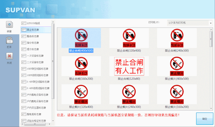Click the 确定 confirm button
Image resolution: width=215 pixels, height=127 pixels.
[204, 119]
